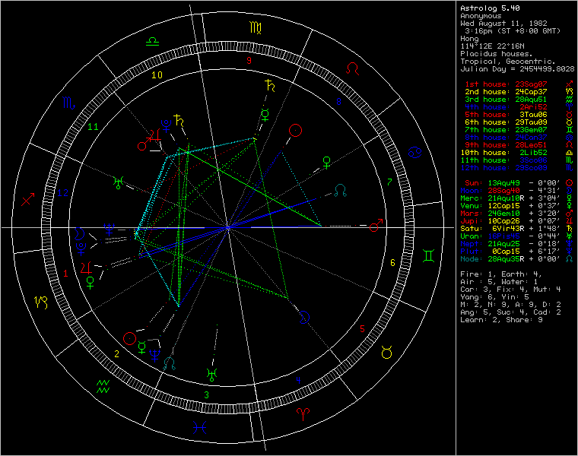This screenshot has height=456, width=578.
Task: Select the '10th house: 2Lib52' sidebar row
Action: 516,153
